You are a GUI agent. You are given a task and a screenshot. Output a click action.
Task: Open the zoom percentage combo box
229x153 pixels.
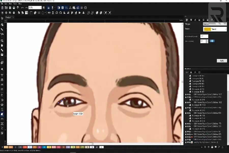click(35, 8)
